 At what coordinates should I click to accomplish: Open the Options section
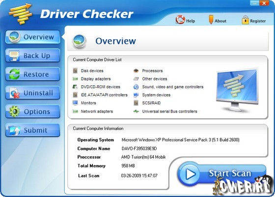(32, 111)
